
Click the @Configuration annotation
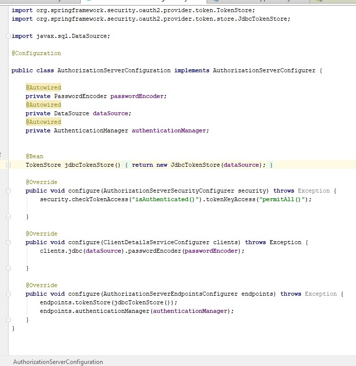[36, 53]
